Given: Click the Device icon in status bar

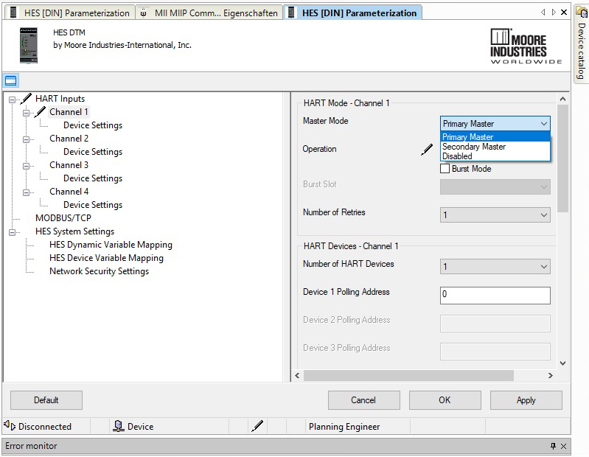Looking at the screenshot, I should pos(119,426).
